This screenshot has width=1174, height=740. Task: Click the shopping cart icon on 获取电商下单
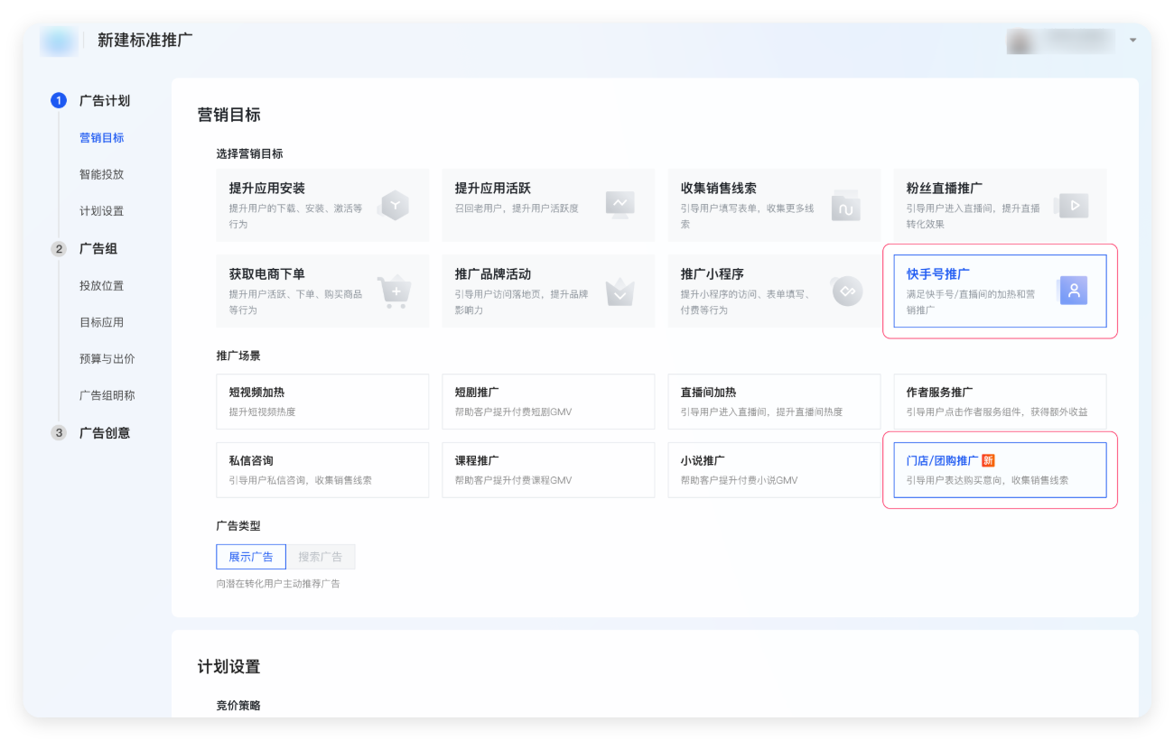[x=394, y=291]
